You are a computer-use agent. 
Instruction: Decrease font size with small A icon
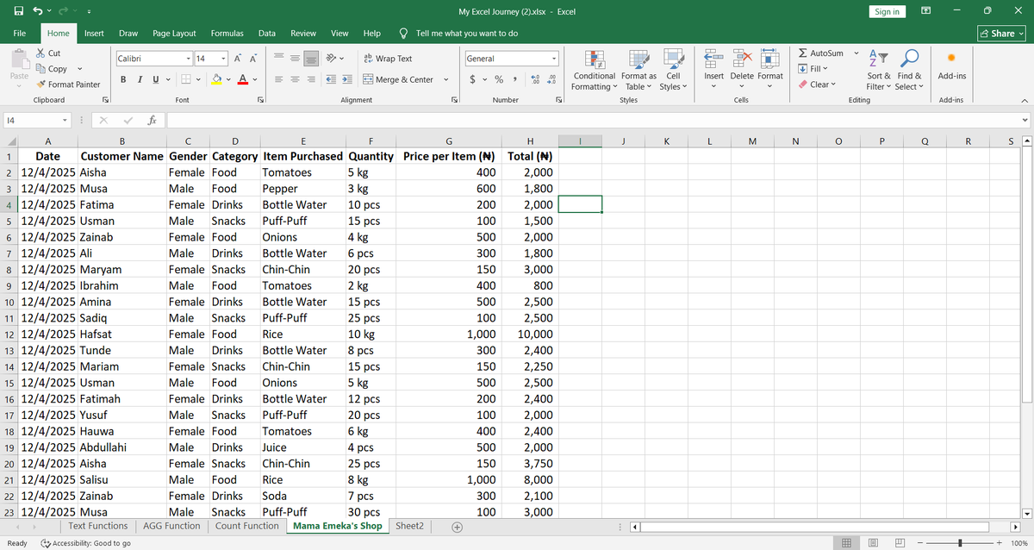click(253, 59)
